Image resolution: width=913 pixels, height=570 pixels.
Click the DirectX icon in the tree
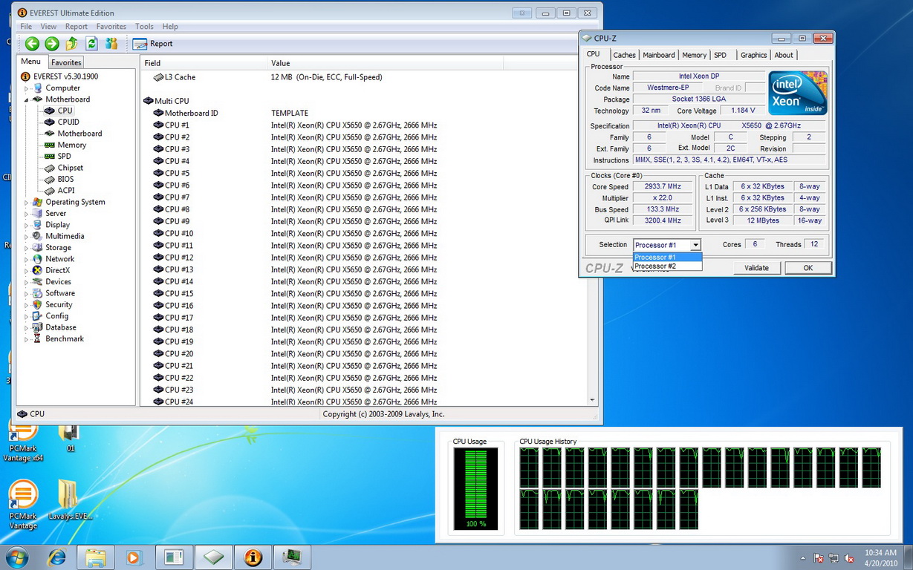click(37, 270)
